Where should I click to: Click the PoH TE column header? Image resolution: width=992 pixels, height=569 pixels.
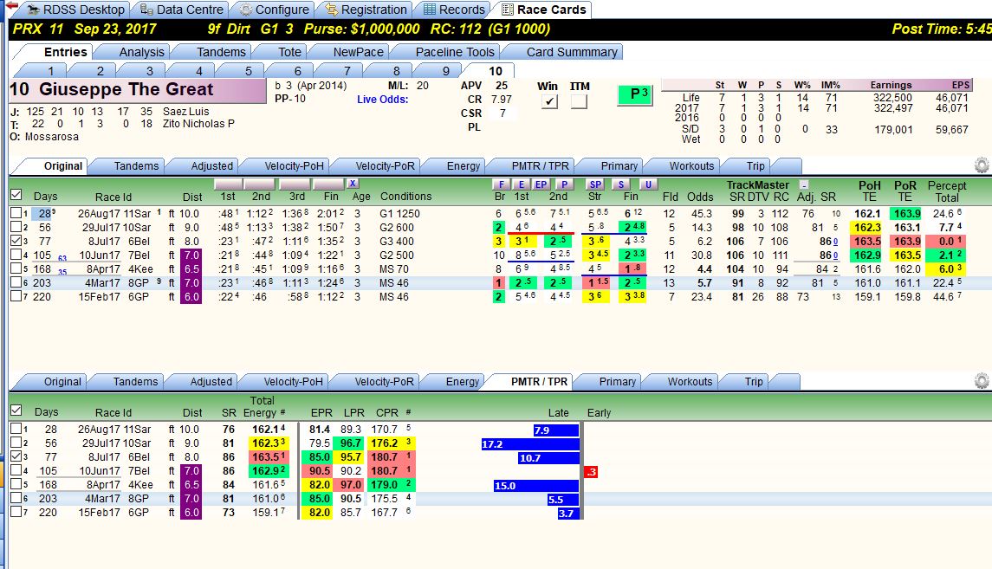click(869, 191)
